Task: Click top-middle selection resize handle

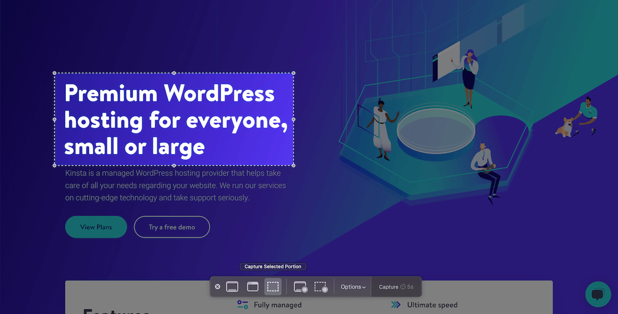Action: coord(174,73)
